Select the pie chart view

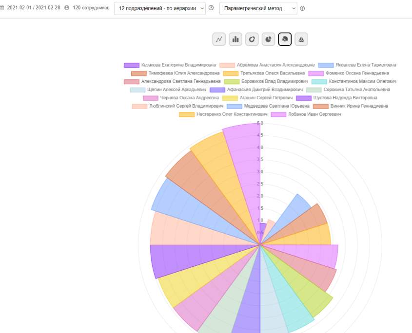(x=268, y=39)
